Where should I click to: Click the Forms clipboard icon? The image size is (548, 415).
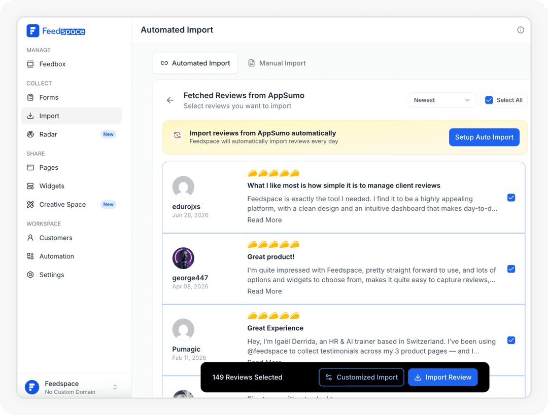30,97
